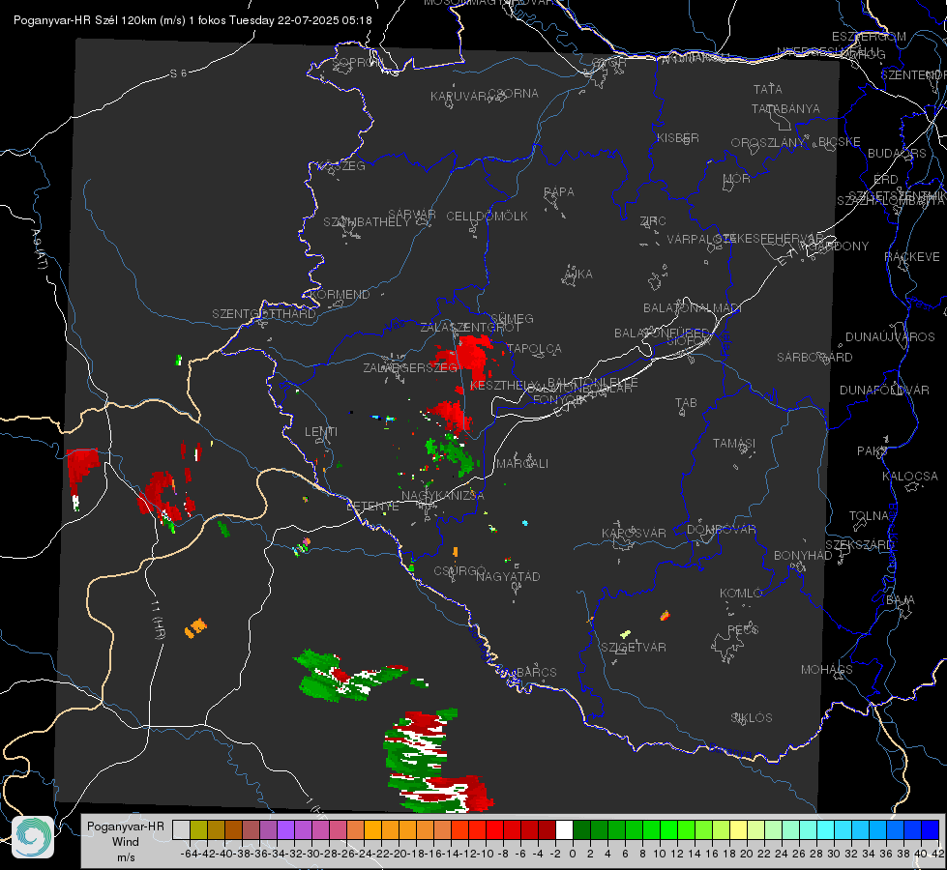Select the DUNAFÖLDVÁR label
The height and width of the screenshot is (870, 947).
[884, 391]
